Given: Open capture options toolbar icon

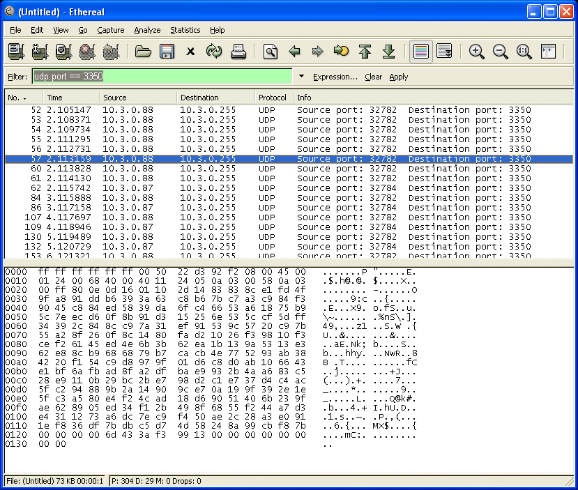Looking at the screenshot, I should click(40, 51).
